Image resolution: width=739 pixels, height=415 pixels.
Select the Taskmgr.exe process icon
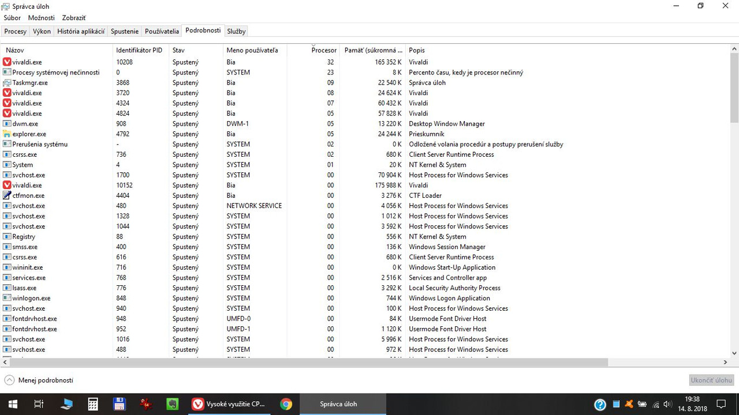(7, 82)
